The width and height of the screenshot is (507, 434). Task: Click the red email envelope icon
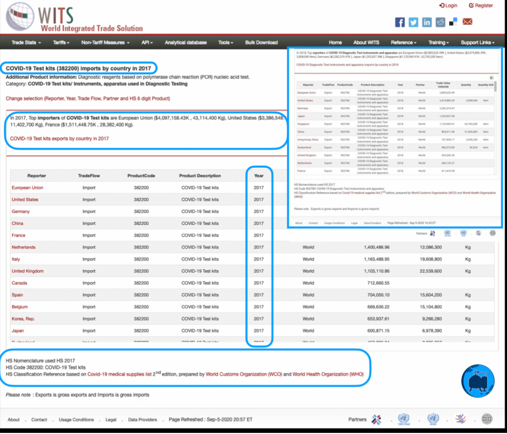tap(467, 21)
